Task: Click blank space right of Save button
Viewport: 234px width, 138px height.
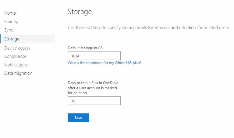Action: (137, 118)
